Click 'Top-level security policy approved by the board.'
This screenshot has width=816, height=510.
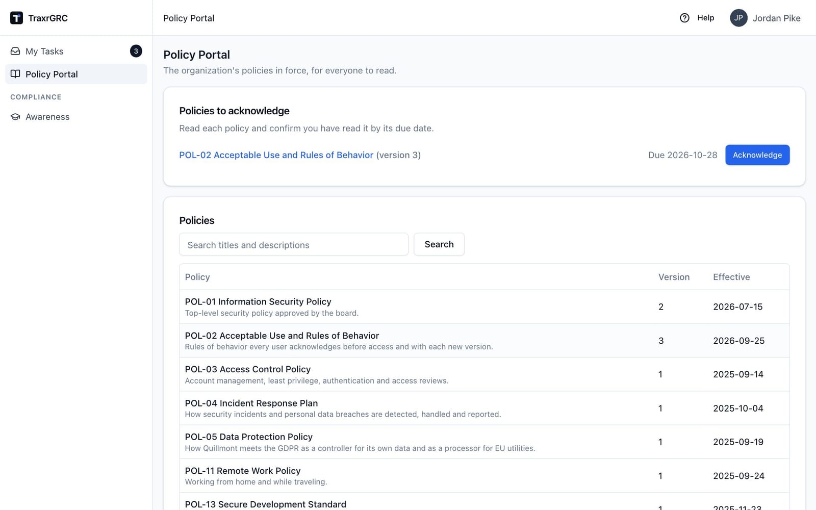click(x=272, y=313)
